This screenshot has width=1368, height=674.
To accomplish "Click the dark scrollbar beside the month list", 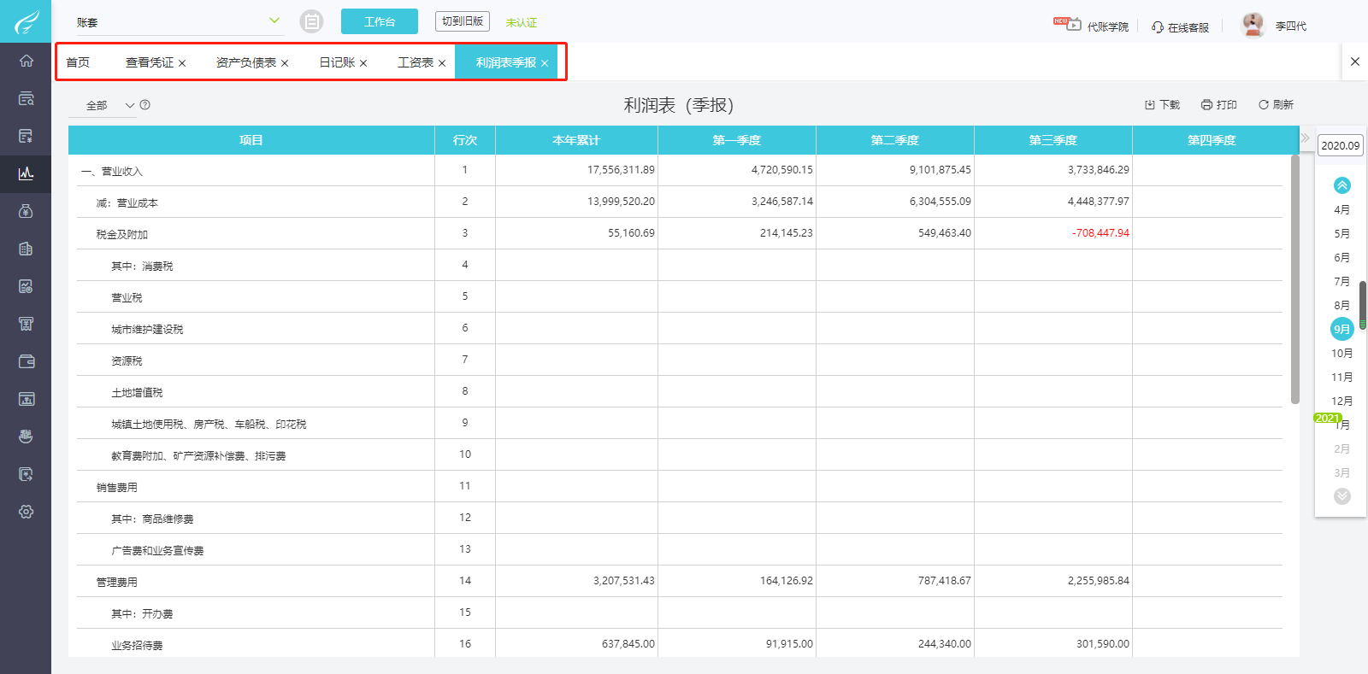I will [x=1363, y=305].
